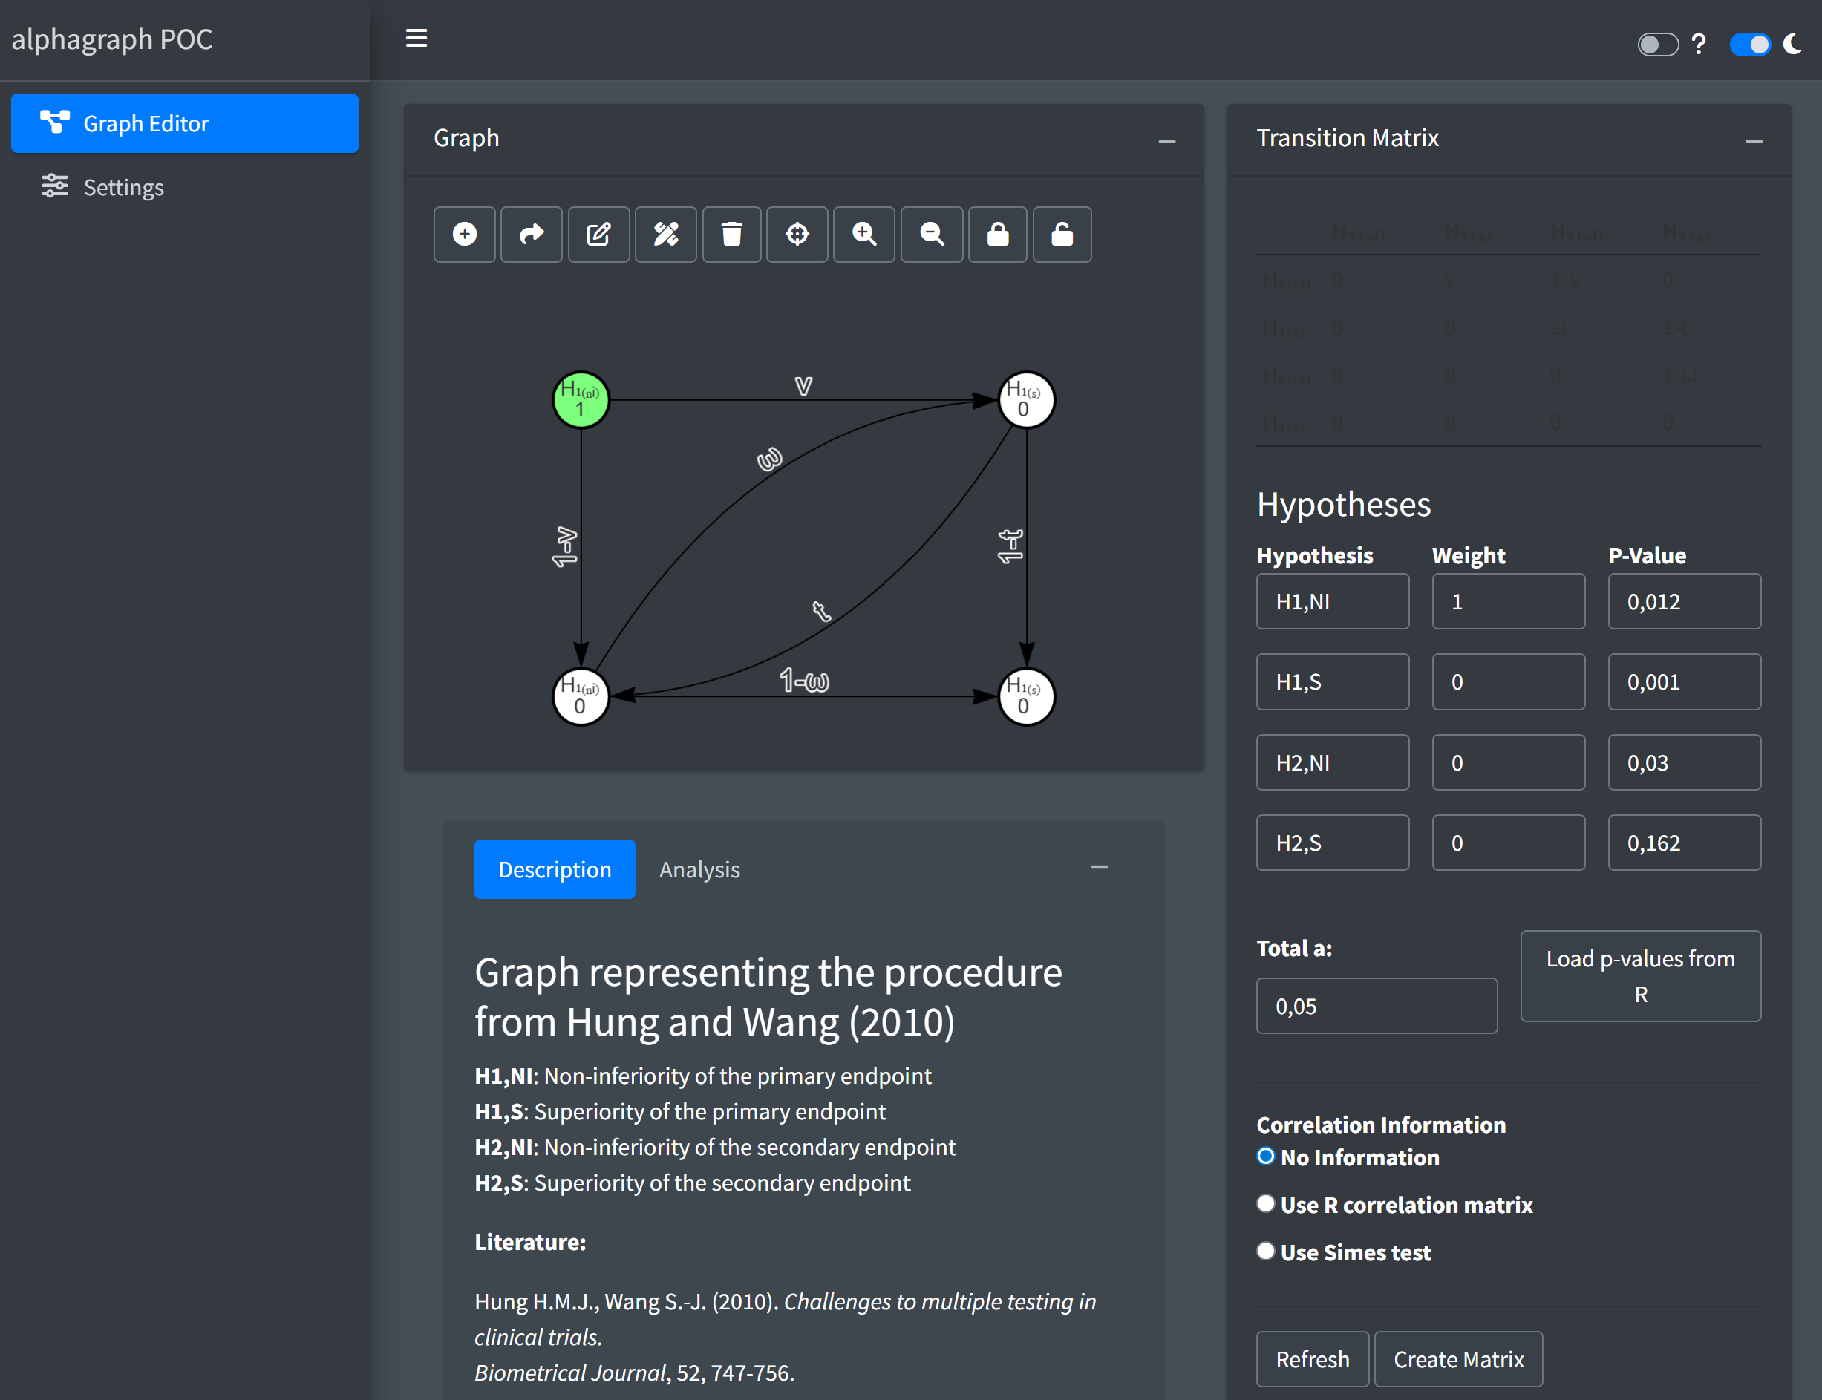
Task: Select No Information correlation option
Action: click(x=1266, y=1156)
